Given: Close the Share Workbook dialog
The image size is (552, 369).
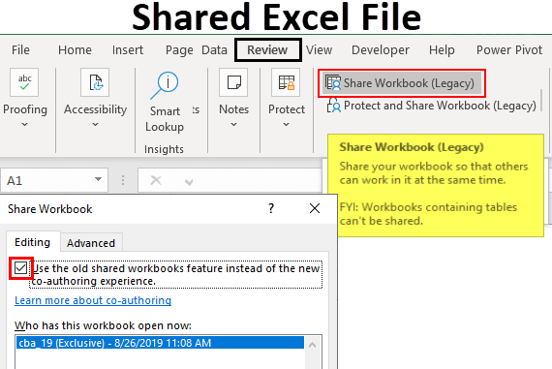Looking at the screenshot, I should pos(315,208).
